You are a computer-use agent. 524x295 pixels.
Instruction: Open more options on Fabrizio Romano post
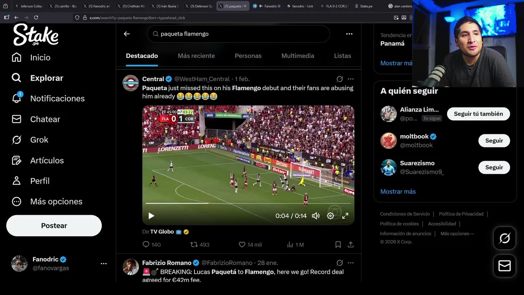point(351,263)
